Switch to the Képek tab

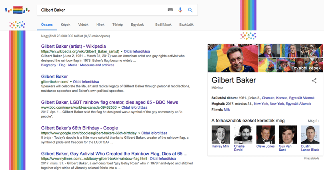click(x=65, y=24)
